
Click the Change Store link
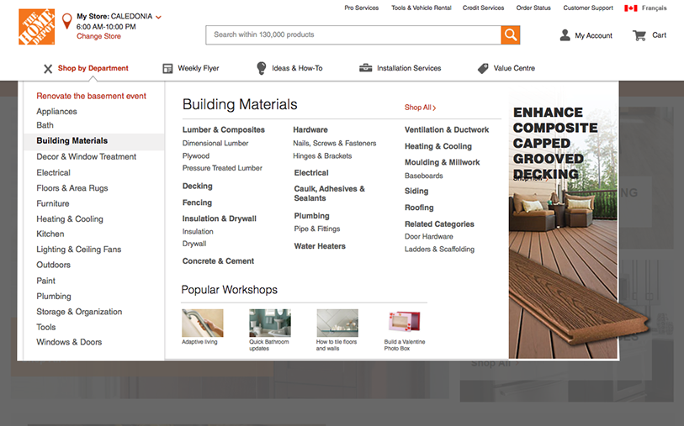[98, 36]
